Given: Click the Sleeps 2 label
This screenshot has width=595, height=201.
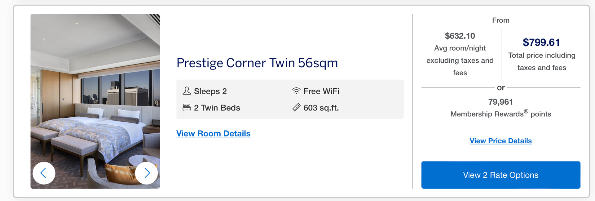Looking at the screenshot, I should [x=210, y=91].
